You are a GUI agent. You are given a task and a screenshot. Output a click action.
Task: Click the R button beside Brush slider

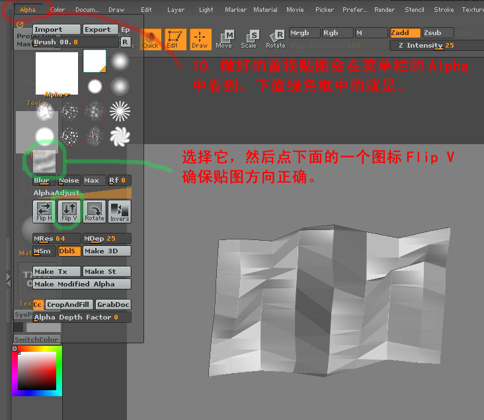point(125,42)
